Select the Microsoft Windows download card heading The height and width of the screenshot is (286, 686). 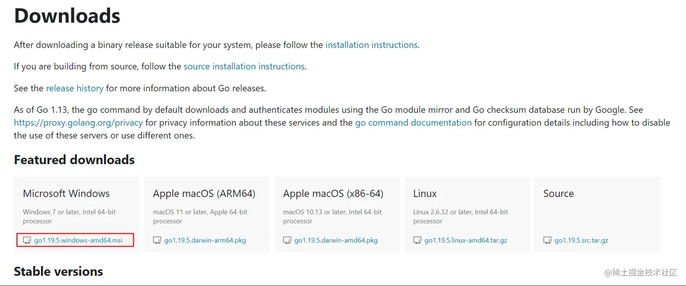(x=66, y=193)
